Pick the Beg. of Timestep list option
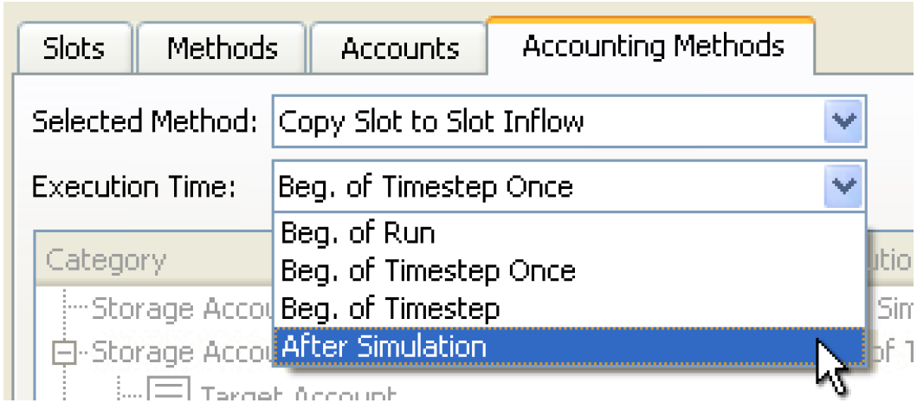The height and width of the screenshot is (403, 917). pyautogui.click(x=390, y=309)
